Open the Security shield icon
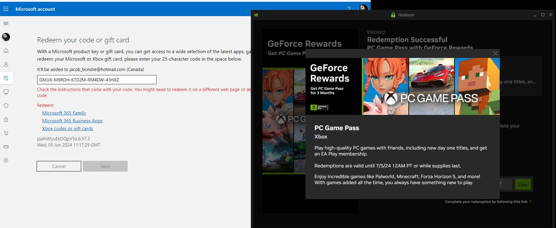Screen dimensions: 556x228 [x=6, y=105]
